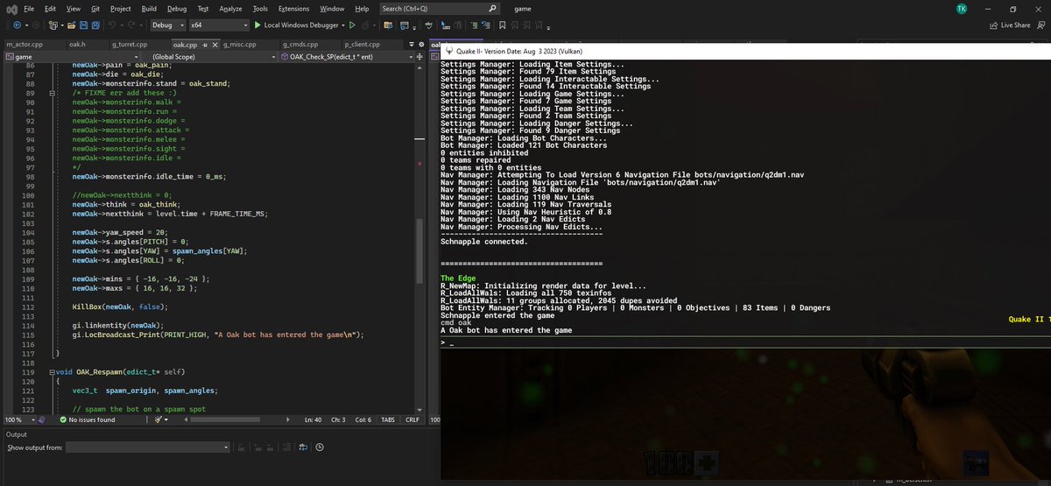Click the open file folder icon
The height and width of the screenshot is (486, 1051).
(71, 25)
